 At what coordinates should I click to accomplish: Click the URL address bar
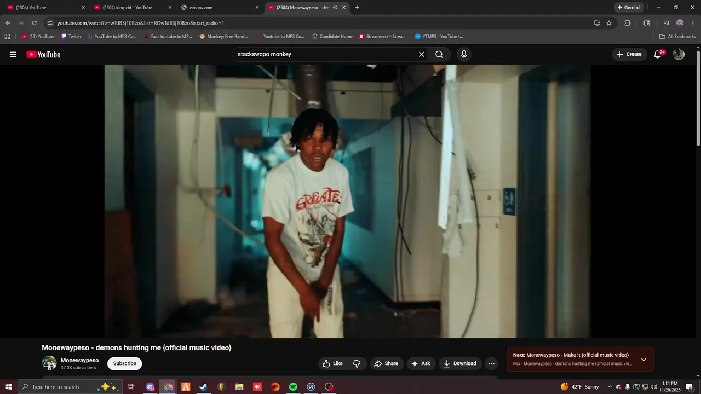pyautogui.click(x=323, y=23)
